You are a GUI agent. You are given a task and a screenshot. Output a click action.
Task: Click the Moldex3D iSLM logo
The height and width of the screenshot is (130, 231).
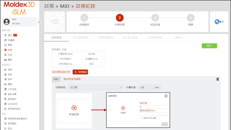click(x=19, y=8)
